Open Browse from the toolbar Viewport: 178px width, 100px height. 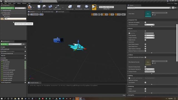(x=44, y=7)
